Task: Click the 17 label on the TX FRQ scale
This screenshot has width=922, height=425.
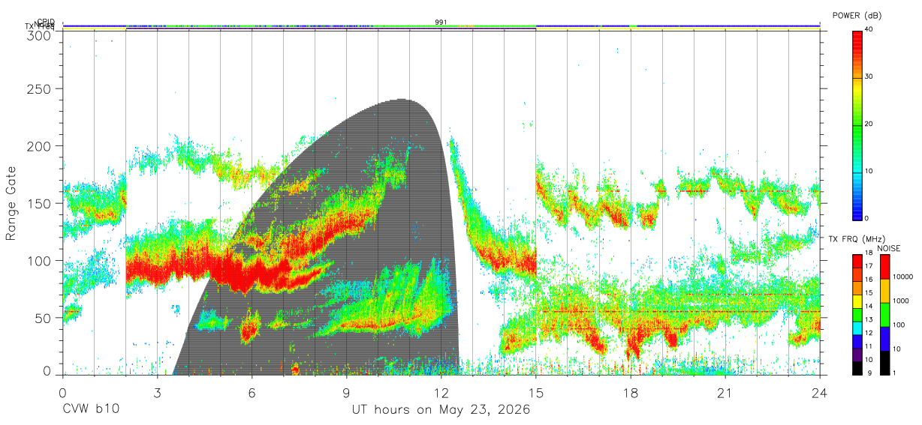Action: point(867,266)
